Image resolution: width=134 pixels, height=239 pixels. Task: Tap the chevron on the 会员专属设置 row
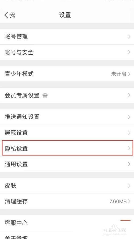click(x=129, y=95)
